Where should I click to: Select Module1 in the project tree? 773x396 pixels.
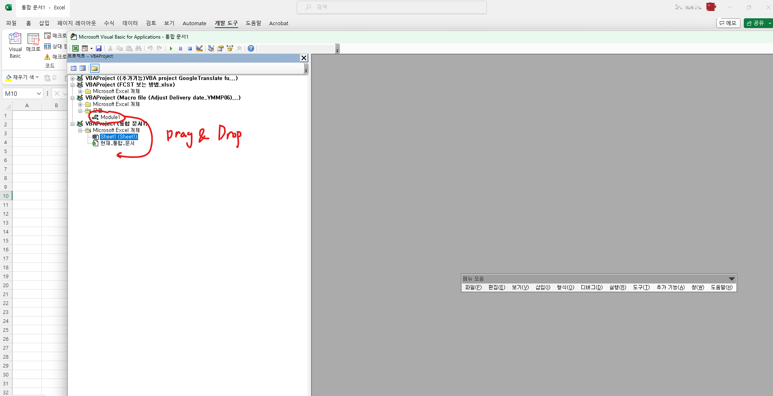pyautogui.click(x=110, y=117)
